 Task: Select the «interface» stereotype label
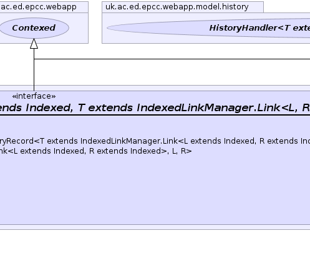34,96
